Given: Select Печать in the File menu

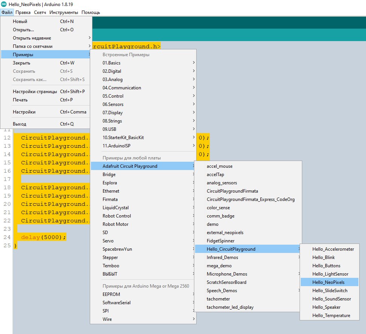Looking at the screenshot, I should click(46, 100).
